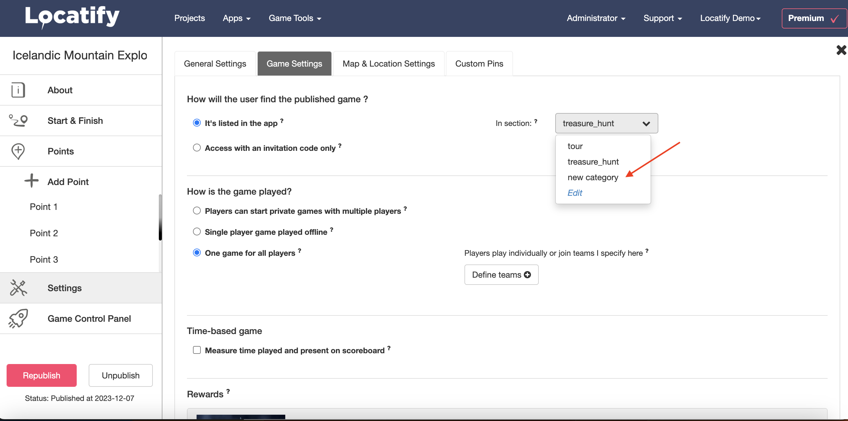Click the Points map pin icon
Screen dimensions: 848x421
point(18,151)
